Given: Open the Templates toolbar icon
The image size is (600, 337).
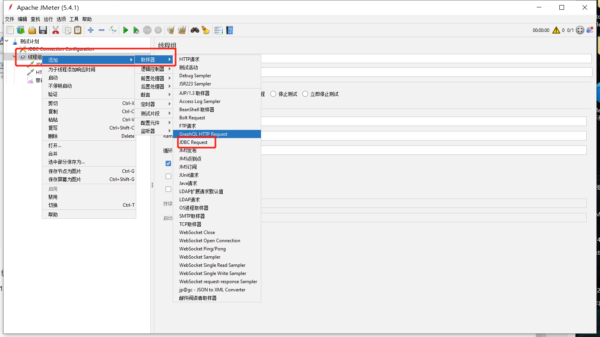Looking at the screenshot, I should point(21,30).
